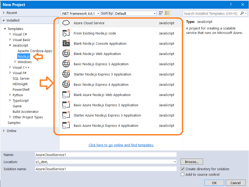Expand the TypeScript node
This screenshot has height=187, width=249.
point(10,100)
